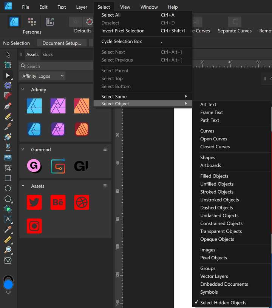Select the Pen tool
This screenshot has height=308, width=272.
[x=8, y=106]
